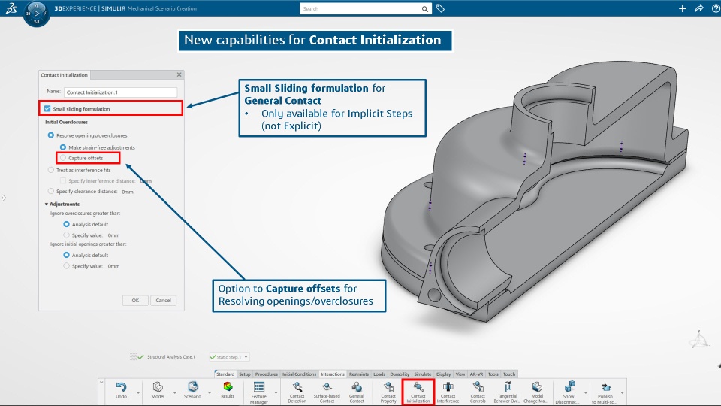Collapse the action bar chevron
The image size is (721, 406).
coord(101,383)
